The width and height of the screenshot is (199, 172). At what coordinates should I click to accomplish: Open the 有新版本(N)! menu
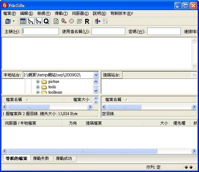coord(122,14)
